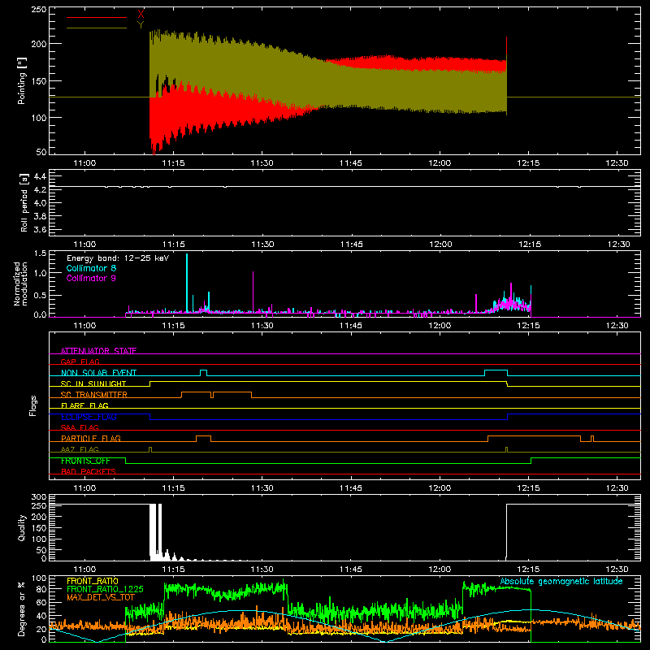Click the 'Quality' y-axis title
This screenshot has width=650, height=650.
click(22, 527)
